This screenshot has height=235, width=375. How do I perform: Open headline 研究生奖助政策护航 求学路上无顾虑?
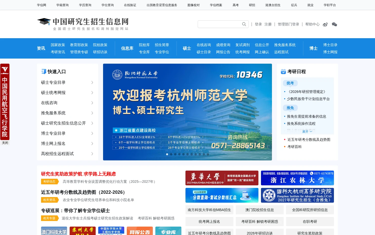click(78, 174)
